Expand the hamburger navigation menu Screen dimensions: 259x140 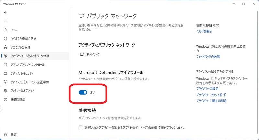coord(5,21)
